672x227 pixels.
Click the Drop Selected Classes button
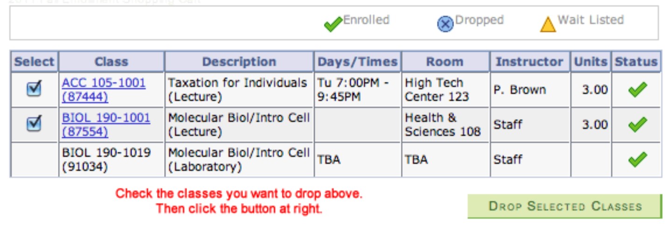[x=565, y=206]
